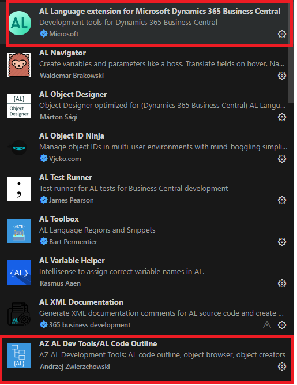Open manage gear for AL Toolbox
Image resolution: width=297 pixels, height=385 pixels.
point(282,242)
